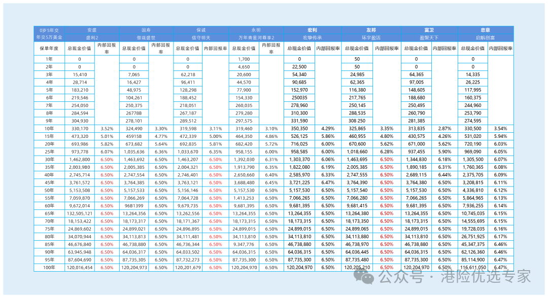Select the 安盛 company header

pyautogui.click(x=92, y=30)
